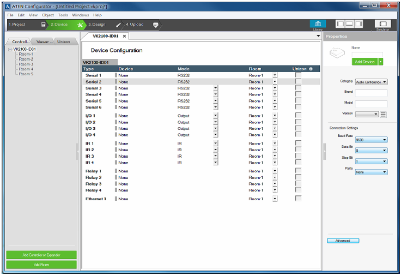Open the Help menu
Viewport: 401px width, 275px height.
click(x=97, y=15)
